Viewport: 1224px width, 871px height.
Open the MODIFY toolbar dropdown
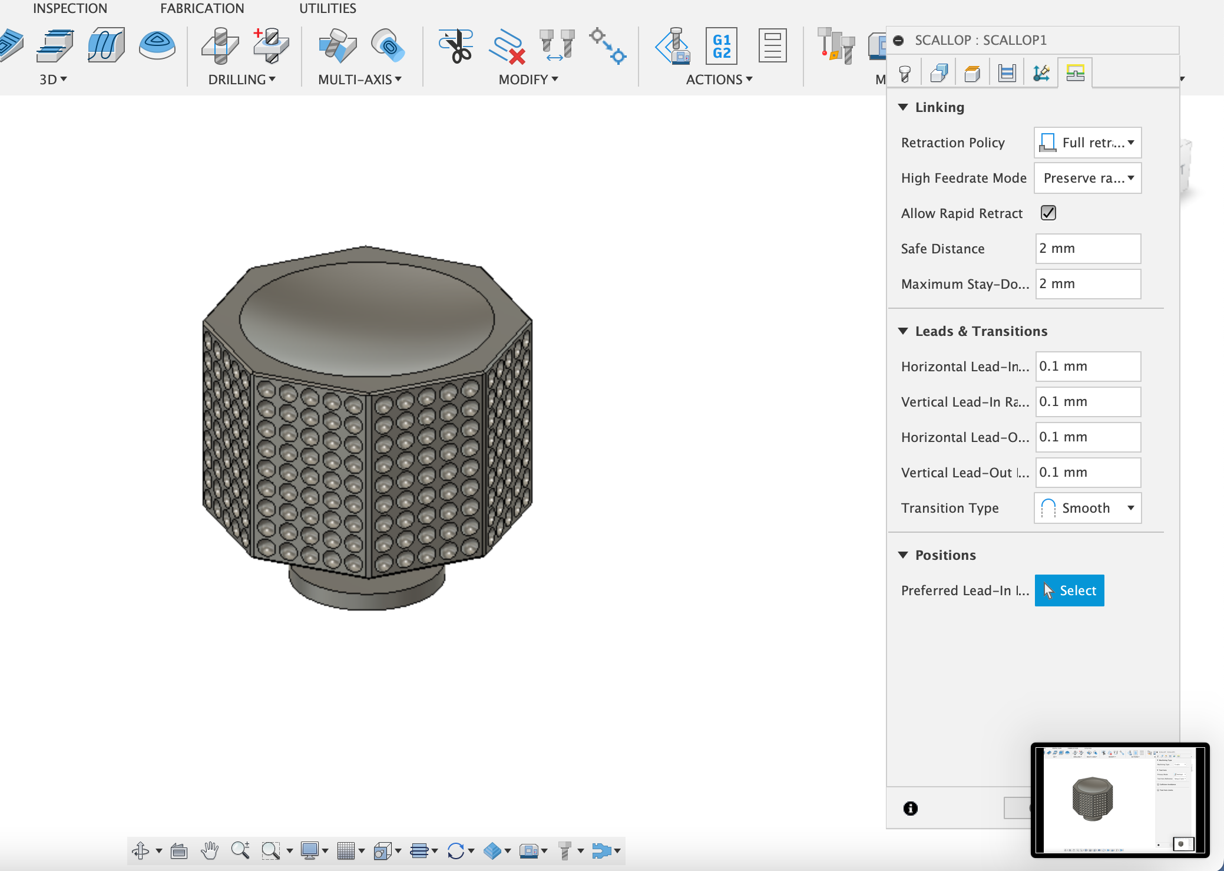click(x=528, y=80)
